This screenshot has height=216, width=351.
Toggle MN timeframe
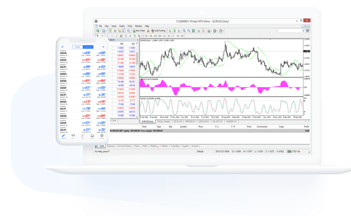pyautogui.click(x=182, y=36)
